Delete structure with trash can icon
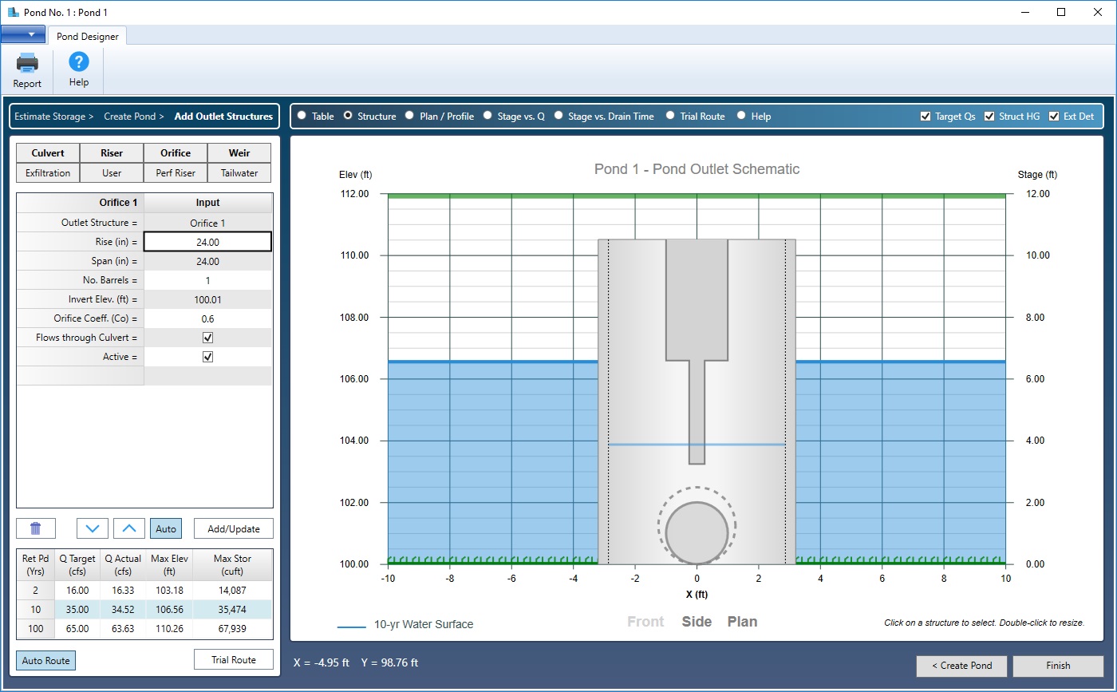 pyautogui.click(x=36, y=528)
